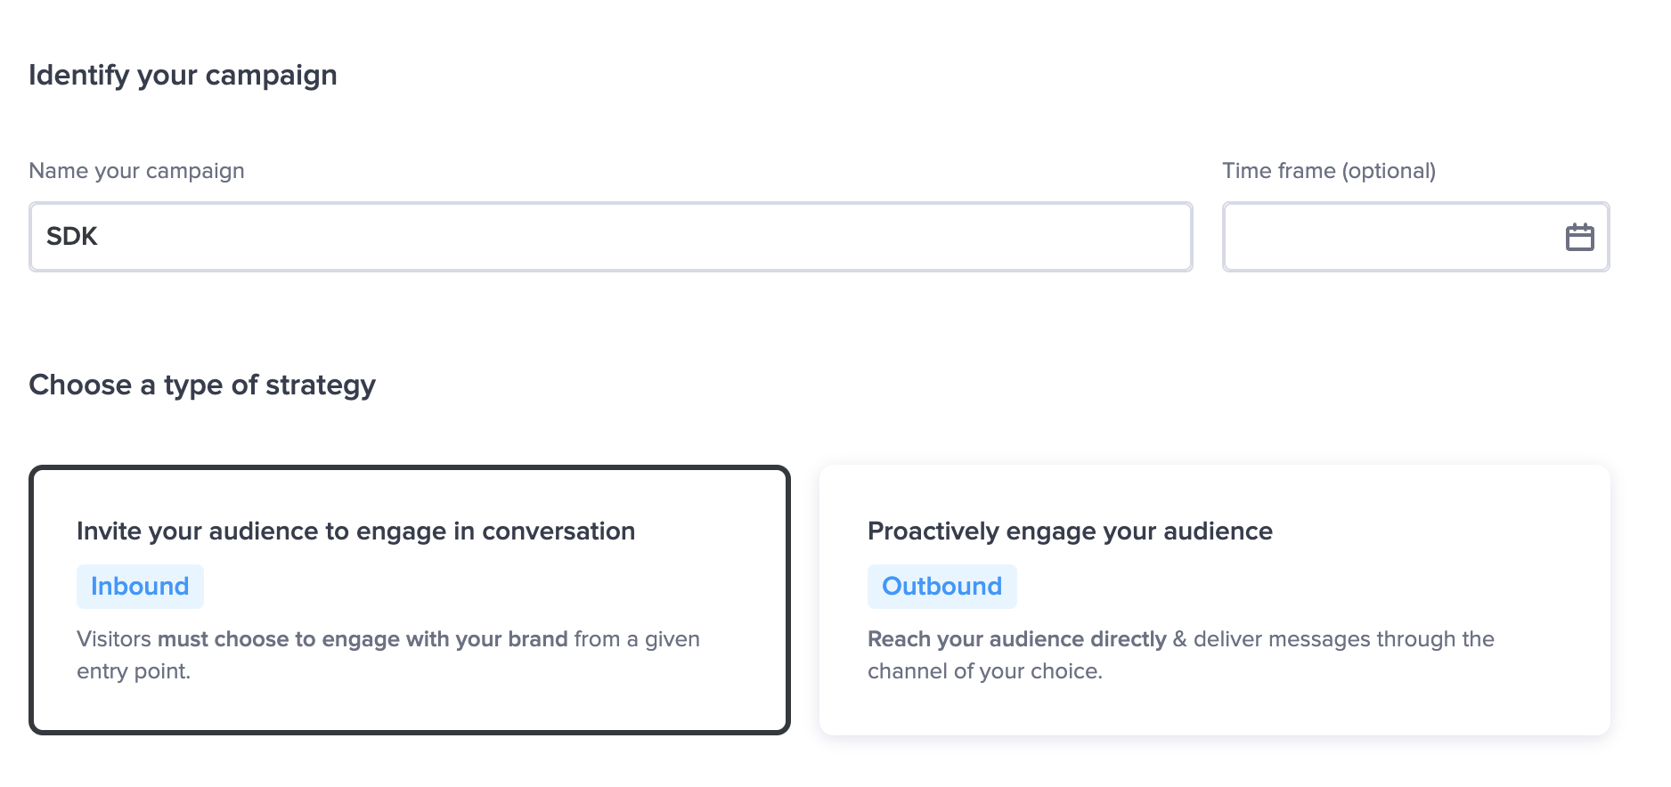
Task: Click the 'Identify your campaign' heading
Action: pos(183,76)
